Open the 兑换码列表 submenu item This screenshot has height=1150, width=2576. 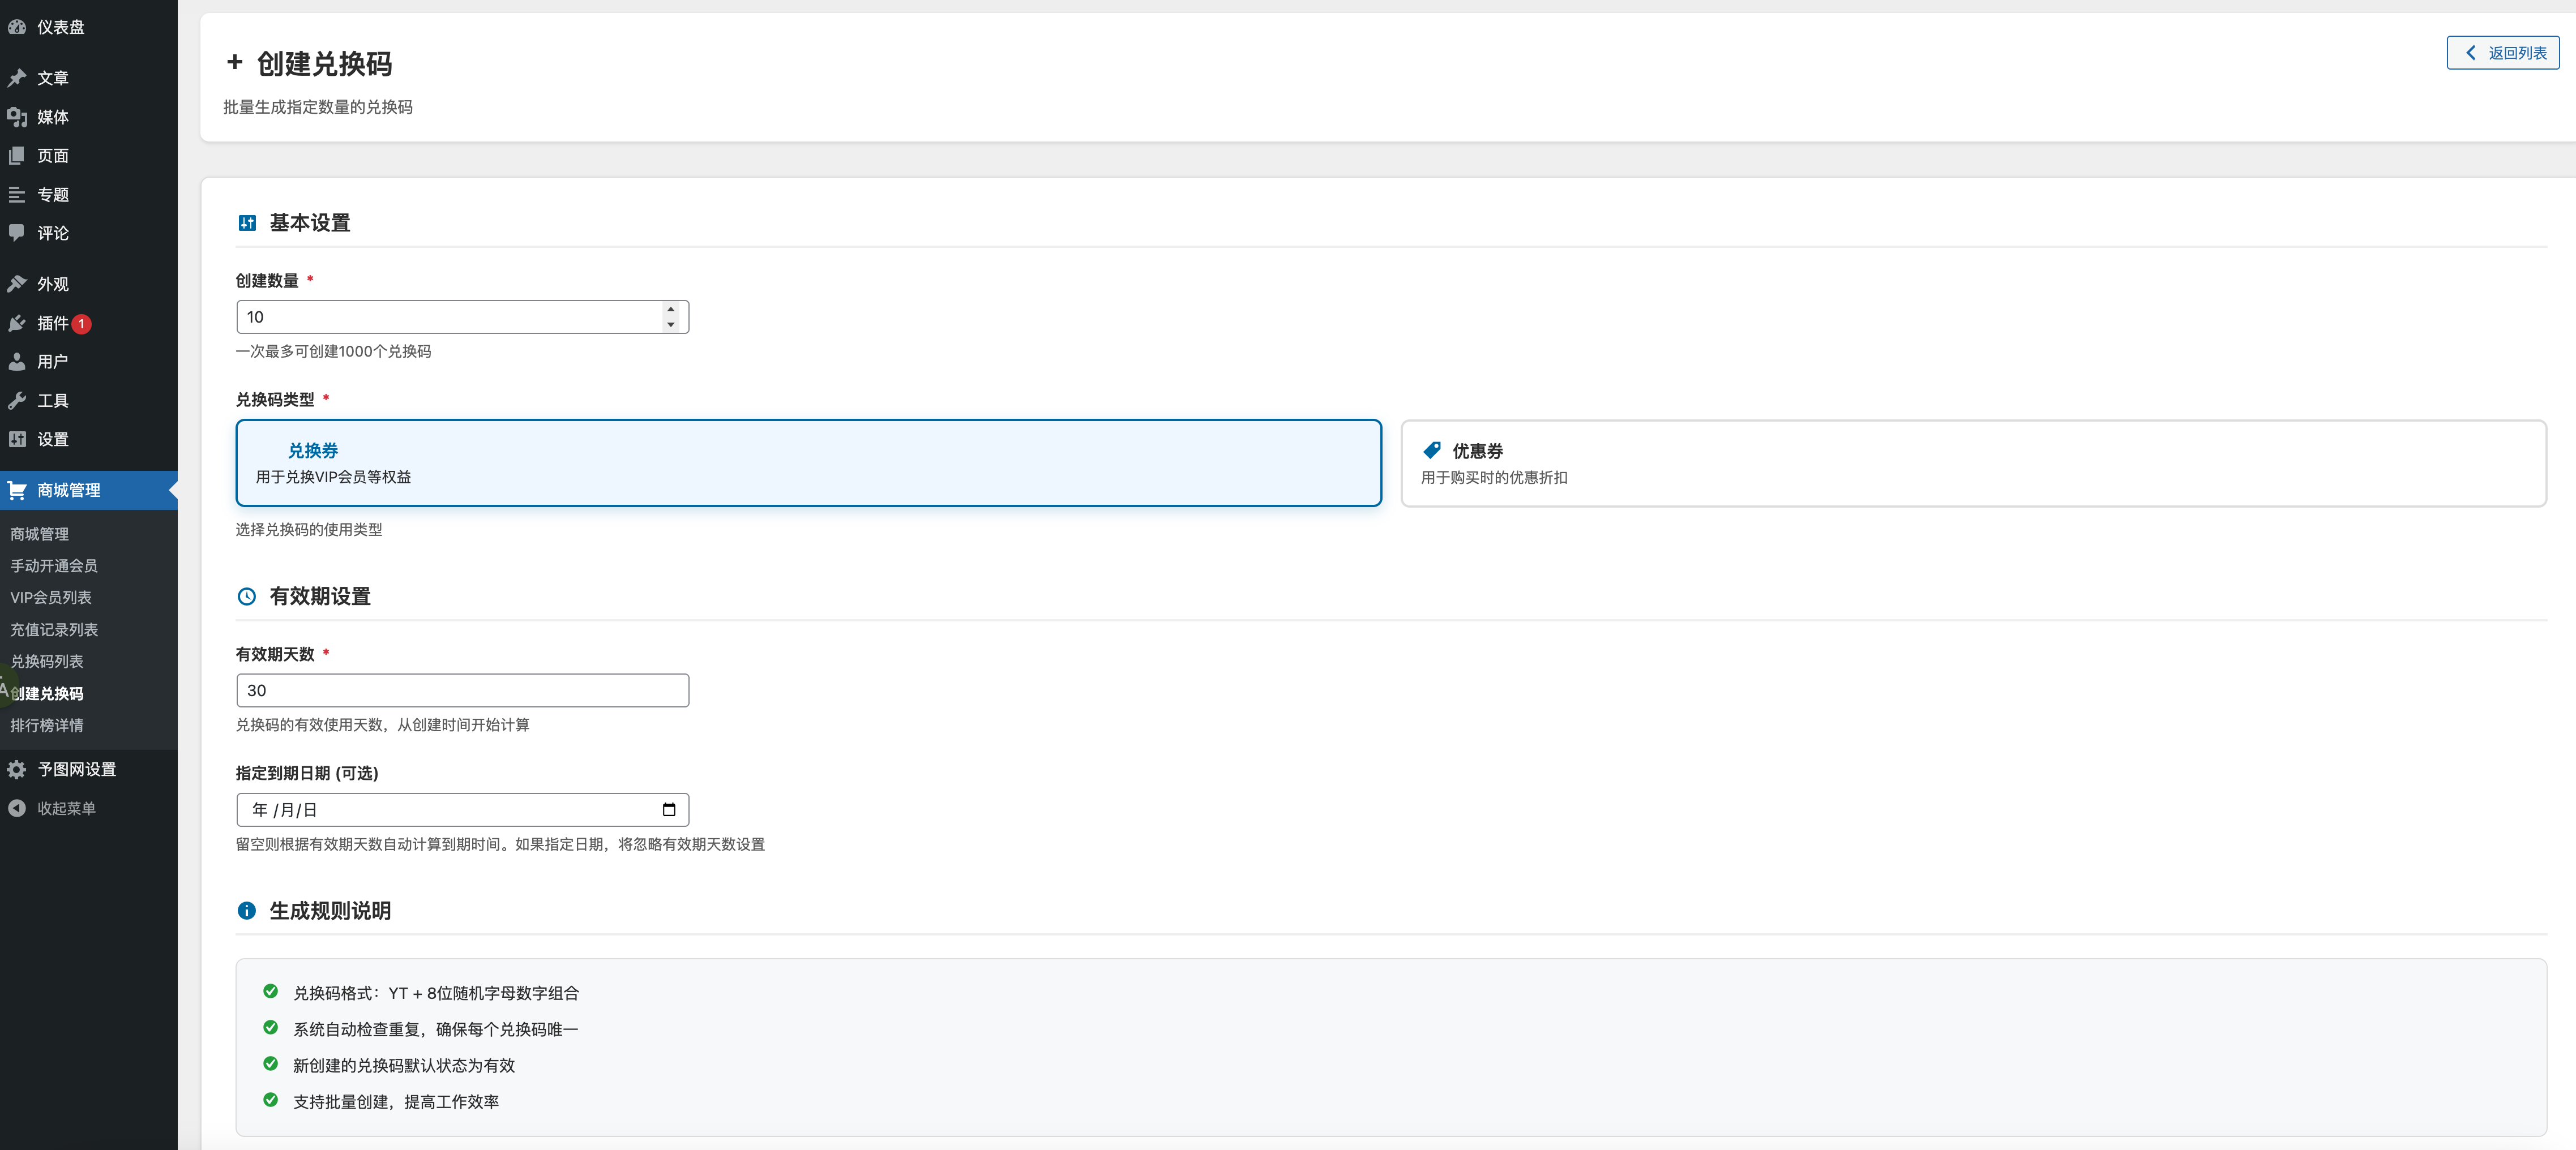pos(47,661)
